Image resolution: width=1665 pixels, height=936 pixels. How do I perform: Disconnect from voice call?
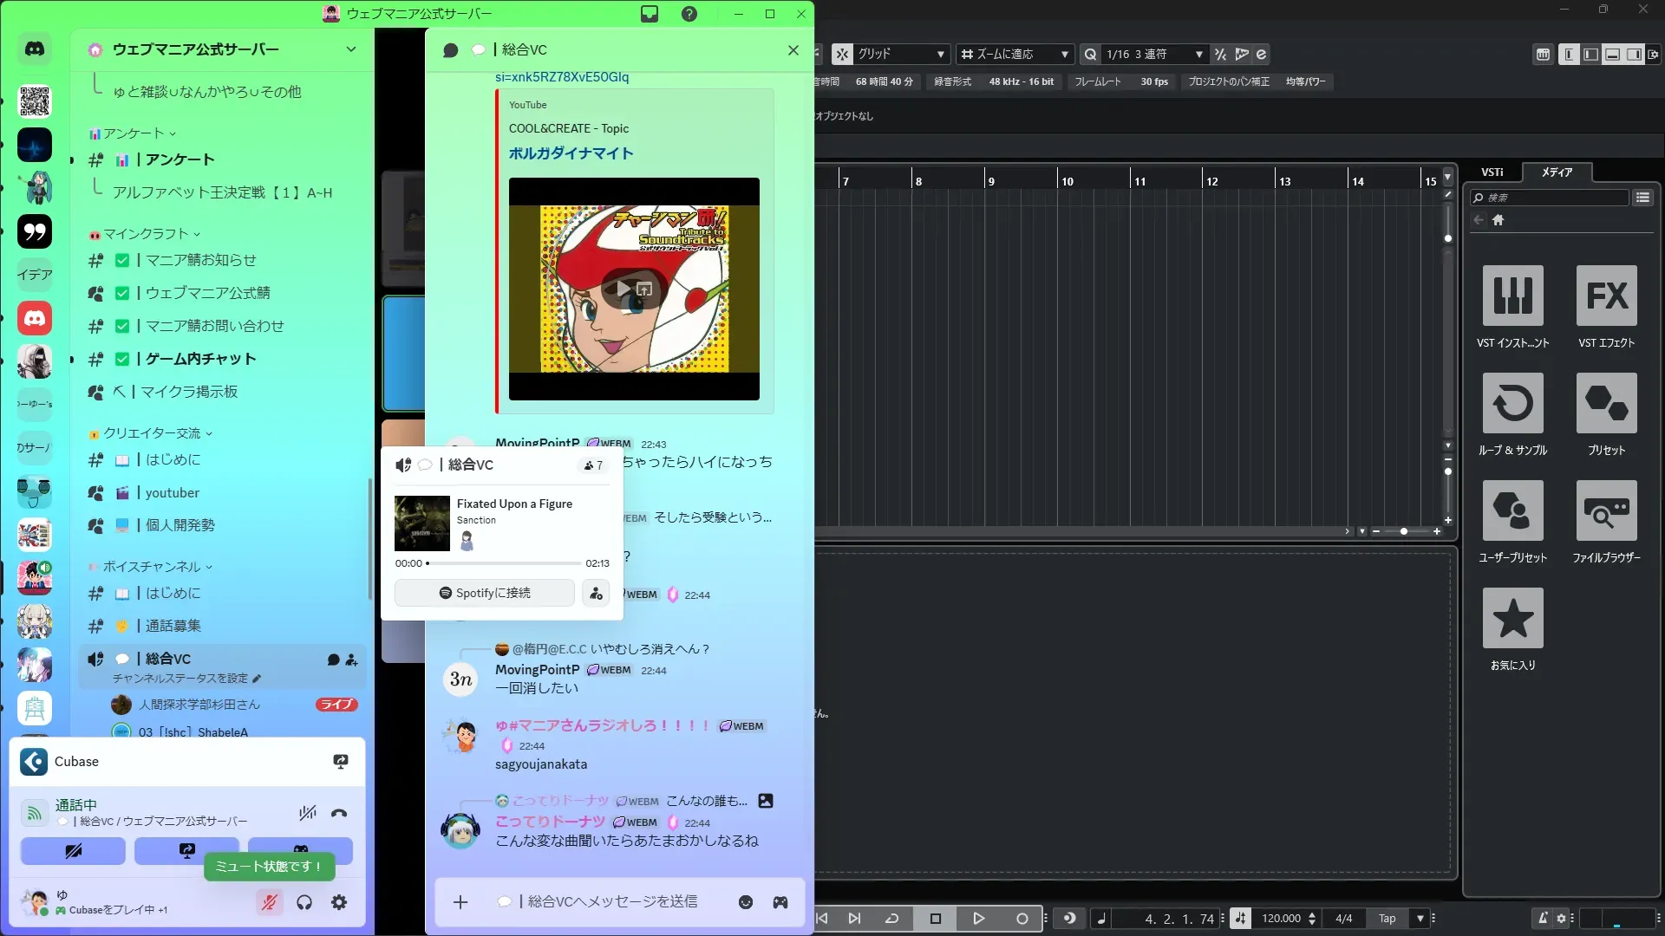[x=339, y=813]
